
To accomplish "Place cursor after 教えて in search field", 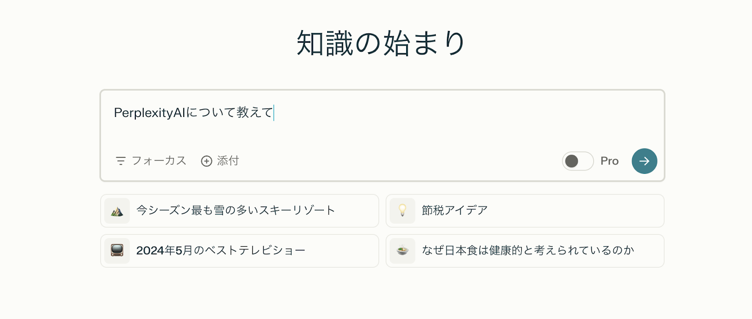I will point(274,113).
